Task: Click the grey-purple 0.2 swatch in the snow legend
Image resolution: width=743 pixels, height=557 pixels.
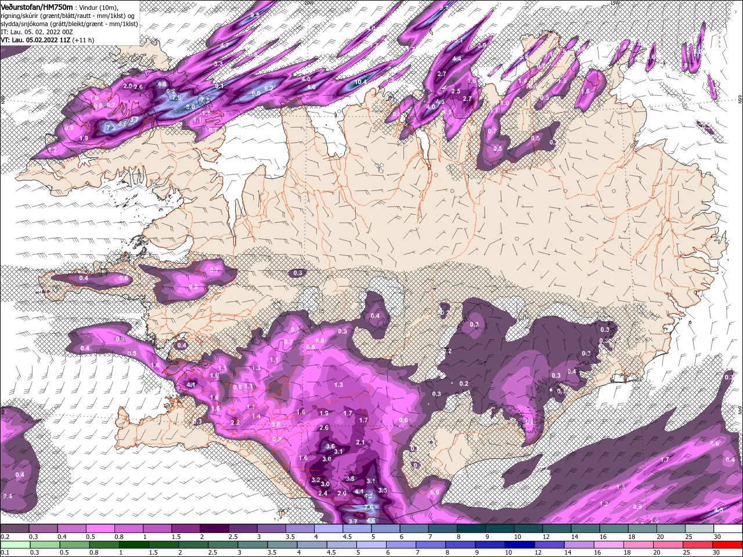Action: [14, 529]
